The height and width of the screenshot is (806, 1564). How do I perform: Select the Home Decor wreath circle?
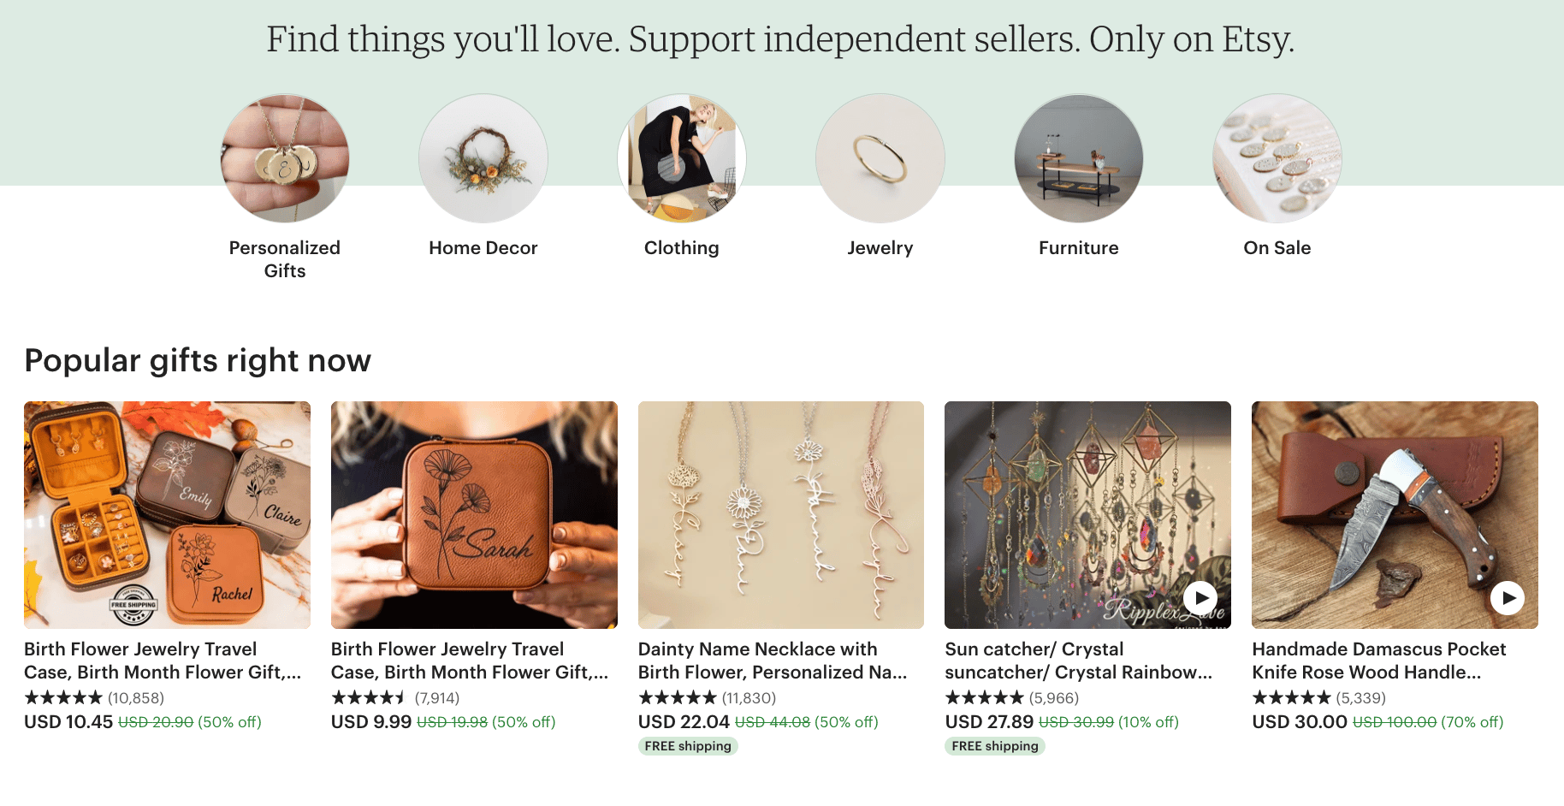(x=483, y=158)
